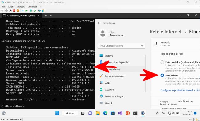200x121 pixels.
Task: Click the Gateway predefinito value 192.168.1.1
Action: [x=80, y=80]
